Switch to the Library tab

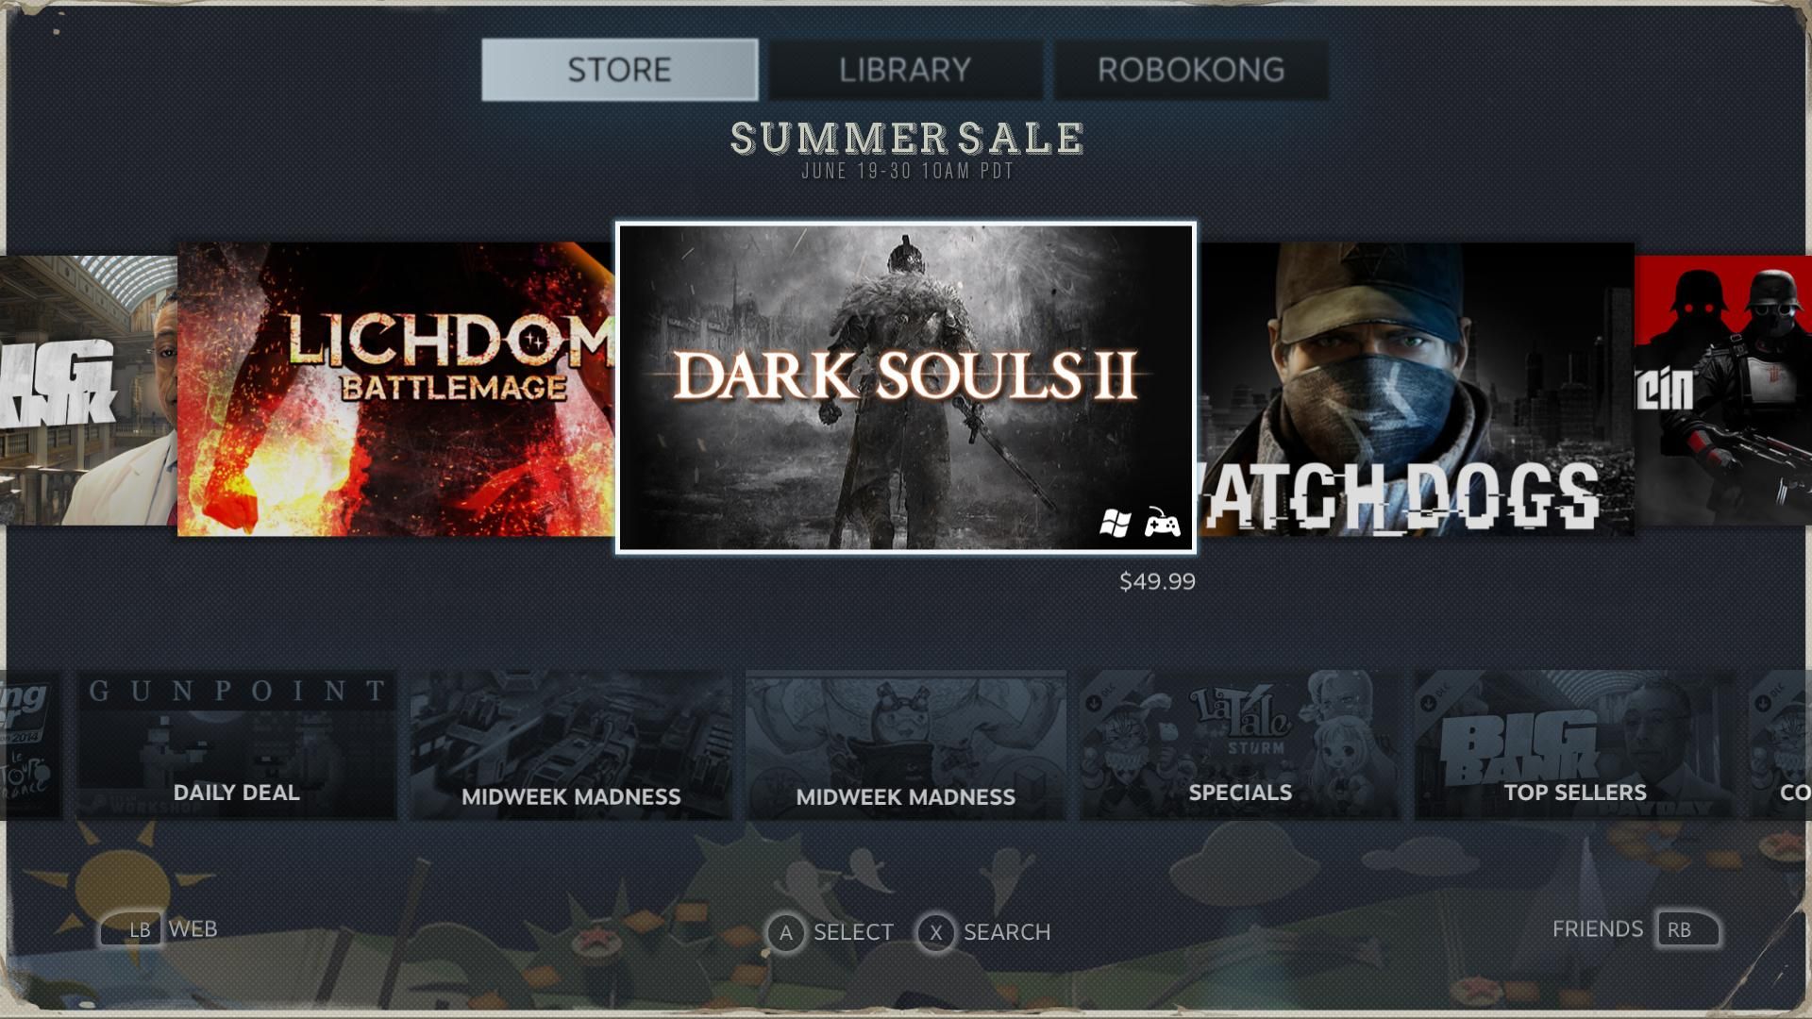click(x=905, y=70)
